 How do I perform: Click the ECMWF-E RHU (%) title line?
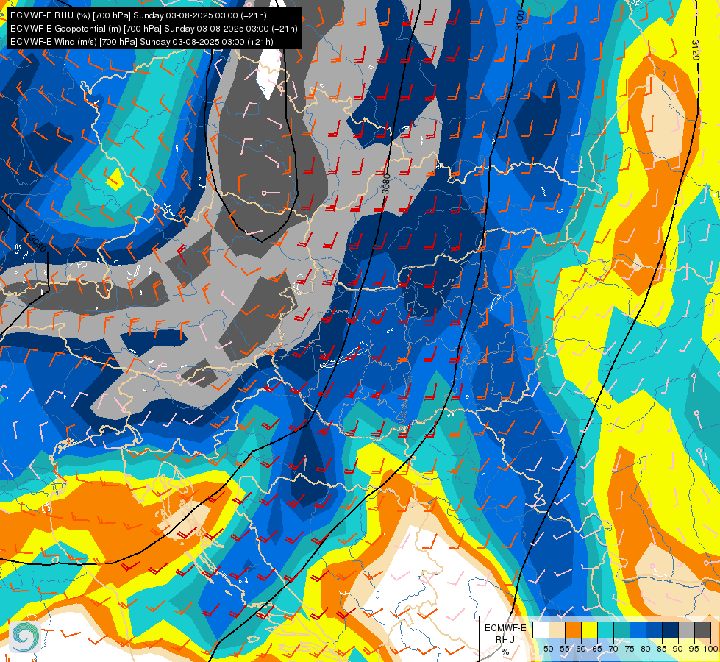click(x=138, y=15)
